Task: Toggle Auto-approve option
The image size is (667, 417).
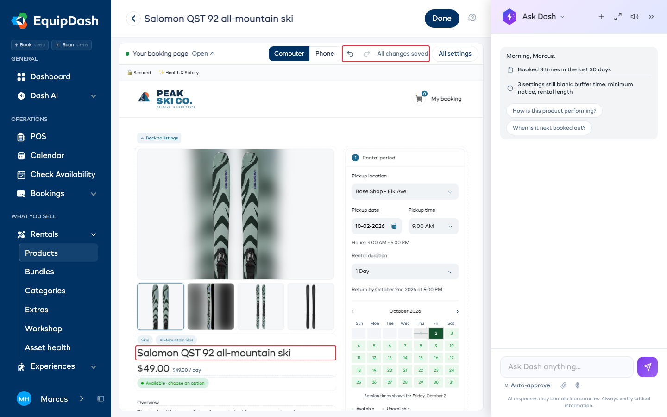Action: click(x=528, y=385)
